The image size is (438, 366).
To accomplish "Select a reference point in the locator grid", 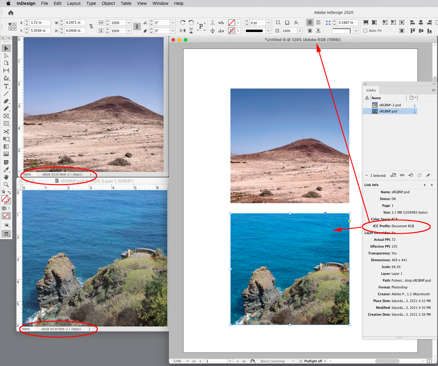I will [x=12, y=27].
